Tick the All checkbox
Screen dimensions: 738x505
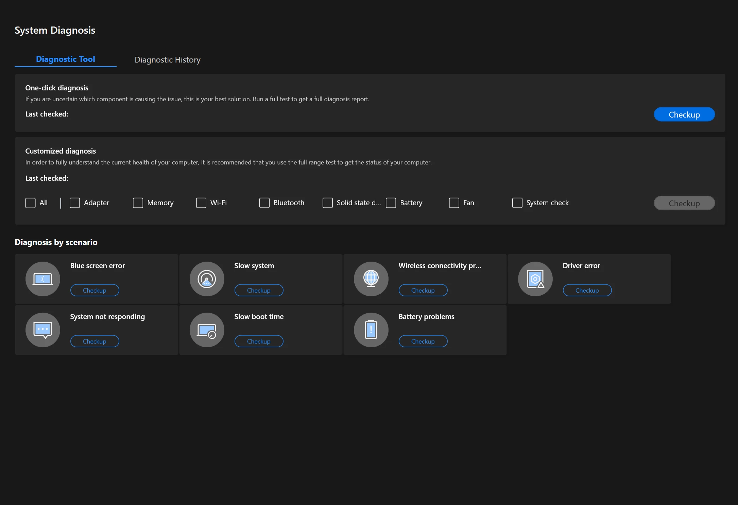click(x=31, y=203)
